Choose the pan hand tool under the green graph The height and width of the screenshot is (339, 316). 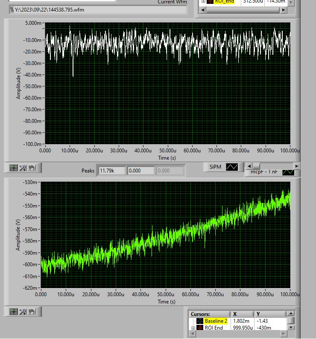pos(32,312)
